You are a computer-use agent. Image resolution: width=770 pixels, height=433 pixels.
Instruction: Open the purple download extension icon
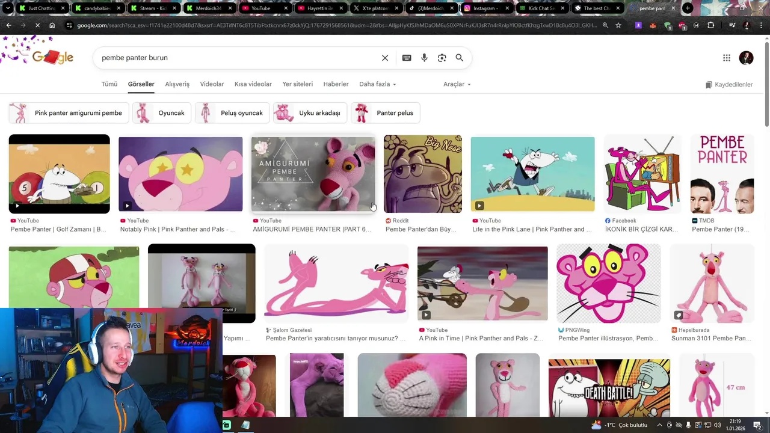coord(638,25)
